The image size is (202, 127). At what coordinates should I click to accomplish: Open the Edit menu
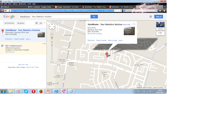pos(6,4)
